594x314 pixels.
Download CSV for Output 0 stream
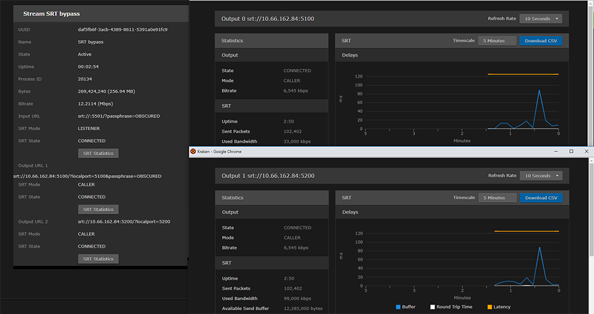coord(540,41)
